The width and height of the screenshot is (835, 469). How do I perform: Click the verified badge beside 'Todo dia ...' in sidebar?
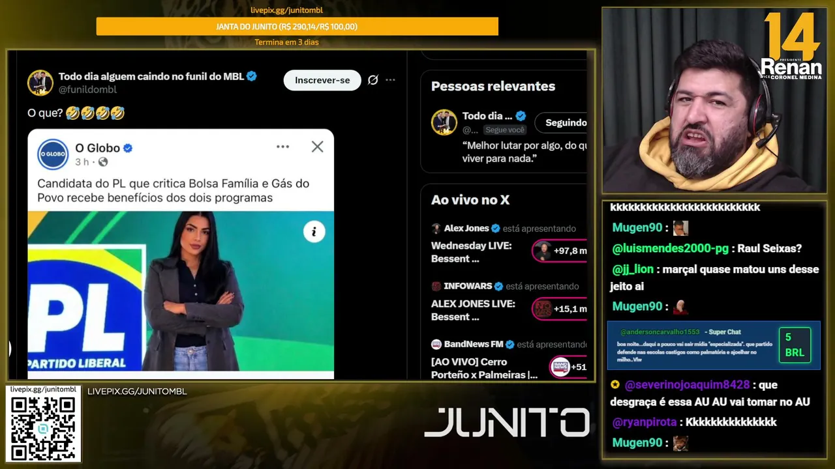tap(521, 116)
